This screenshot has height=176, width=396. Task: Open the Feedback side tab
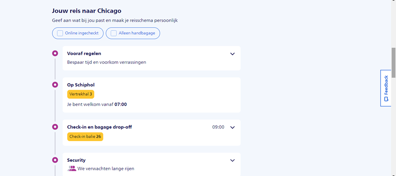tap(386, 88)
